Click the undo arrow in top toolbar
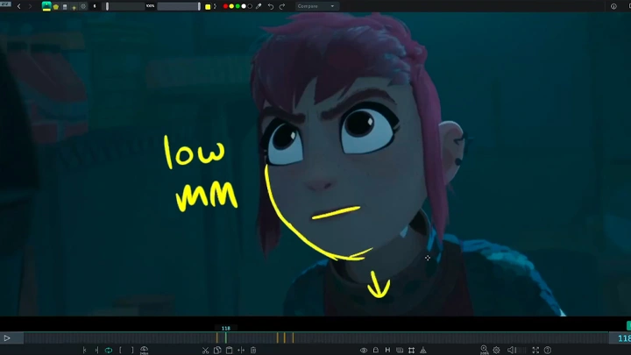This screenshot has height=355, width=631. tap(271, 6)
